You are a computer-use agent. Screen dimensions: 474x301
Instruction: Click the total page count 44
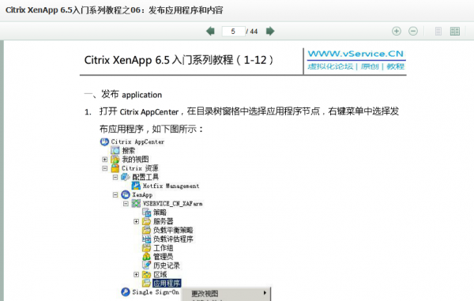point(254,32)
